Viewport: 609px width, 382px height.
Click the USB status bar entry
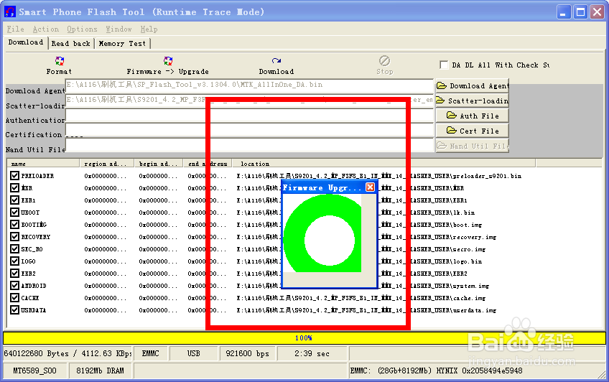pos(193,354)
